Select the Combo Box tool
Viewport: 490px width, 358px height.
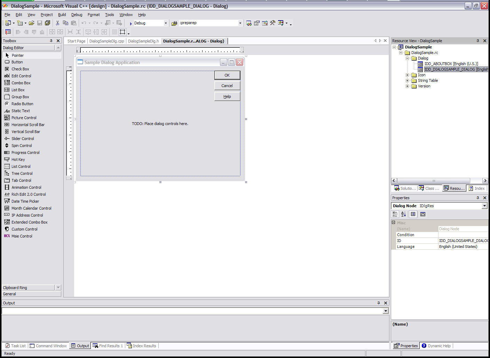pyautogui.click(x=32, y=83)
